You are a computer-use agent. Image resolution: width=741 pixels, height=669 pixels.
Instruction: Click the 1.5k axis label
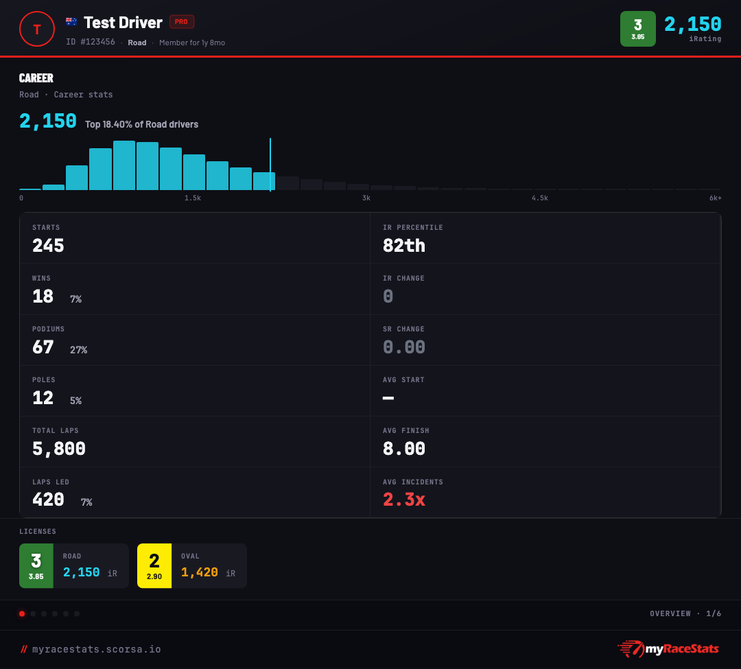point(193,198)
